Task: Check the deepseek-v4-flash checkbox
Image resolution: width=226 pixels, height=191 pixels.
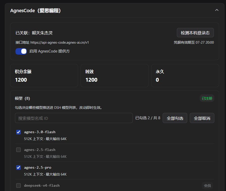Action: click(18, 185)
